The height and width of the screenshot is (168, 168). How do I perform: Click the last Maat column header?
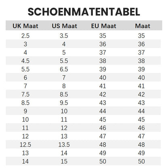(143, 26)
